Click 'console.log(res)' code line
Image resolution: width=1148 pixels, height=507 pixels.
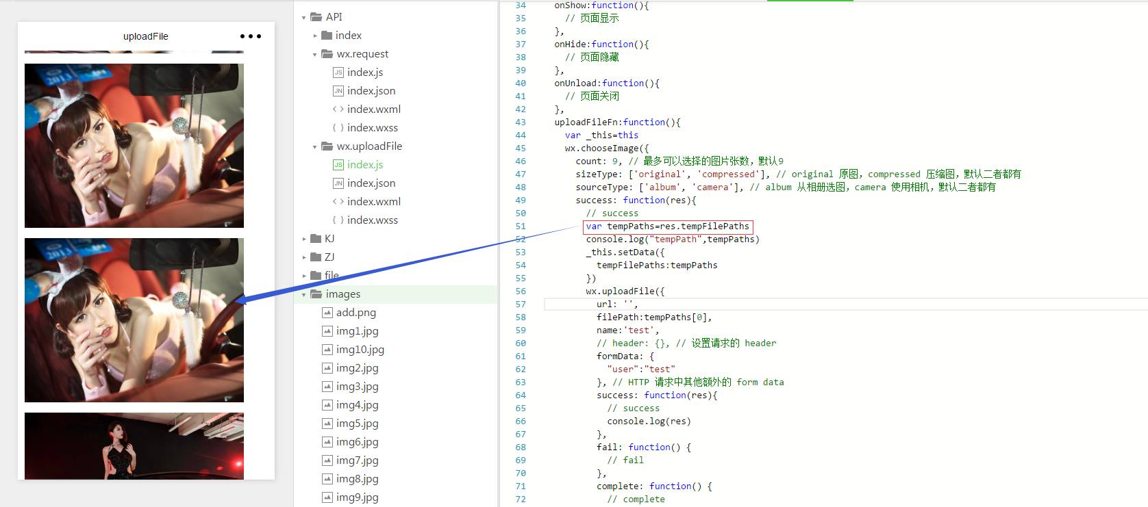649,421
